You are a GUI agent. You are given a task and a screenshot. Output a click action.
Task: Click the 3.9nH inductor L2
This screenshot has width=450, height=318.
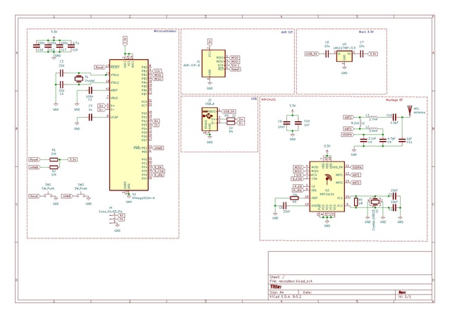coord(373,129)
